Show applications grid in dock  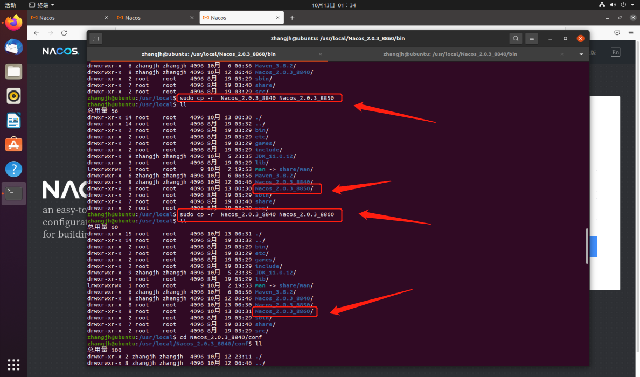(14, 365)
